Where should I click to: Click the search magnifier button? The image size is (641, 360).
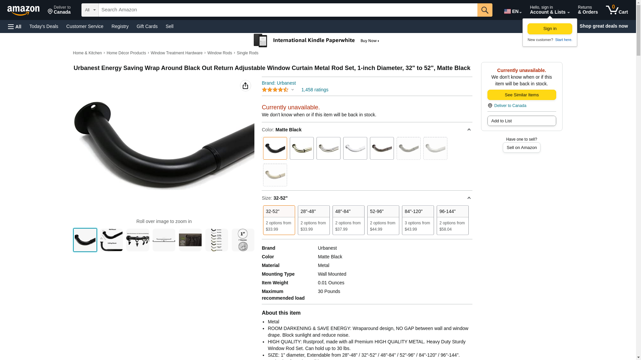click(485, 10)
